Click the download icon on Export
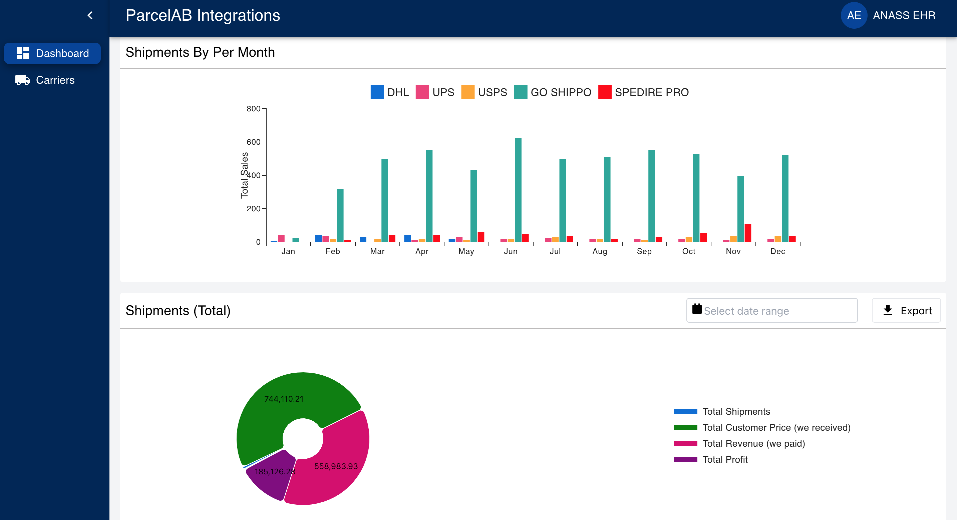The height and width of the screenshot is (520, 957). pos(888,310)
